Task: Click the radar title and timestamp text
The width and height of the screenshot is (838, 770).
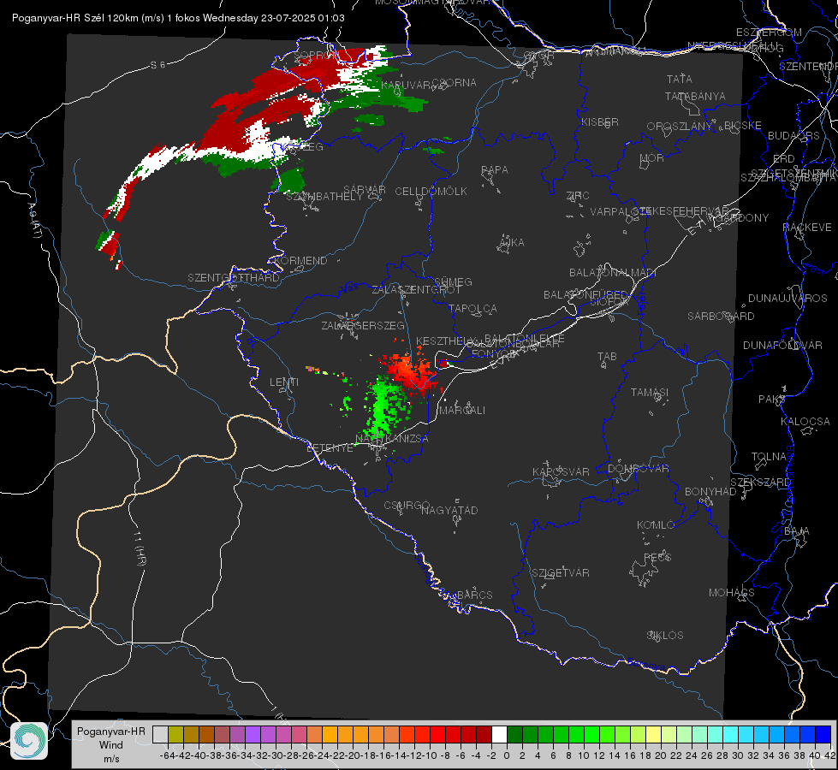Action: click(178, 18)
